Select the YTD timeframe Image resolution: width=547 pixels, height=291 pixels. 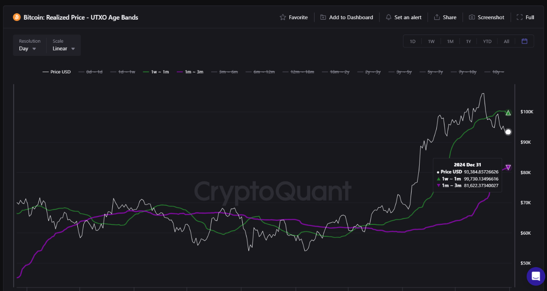(487, 41)
